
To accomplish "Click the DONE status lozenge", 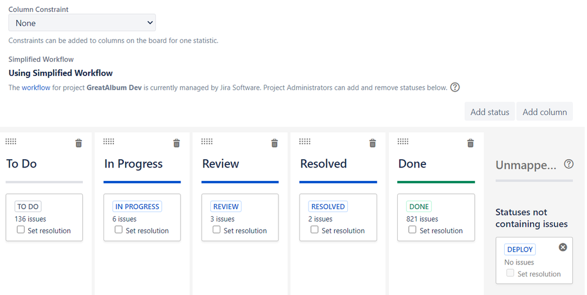I will pyautogui.click(x=419, y=207).
